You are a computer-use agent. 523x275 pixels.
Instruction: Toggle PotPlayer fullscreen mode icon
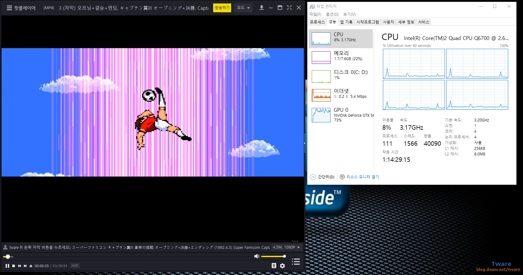[289, 8]
